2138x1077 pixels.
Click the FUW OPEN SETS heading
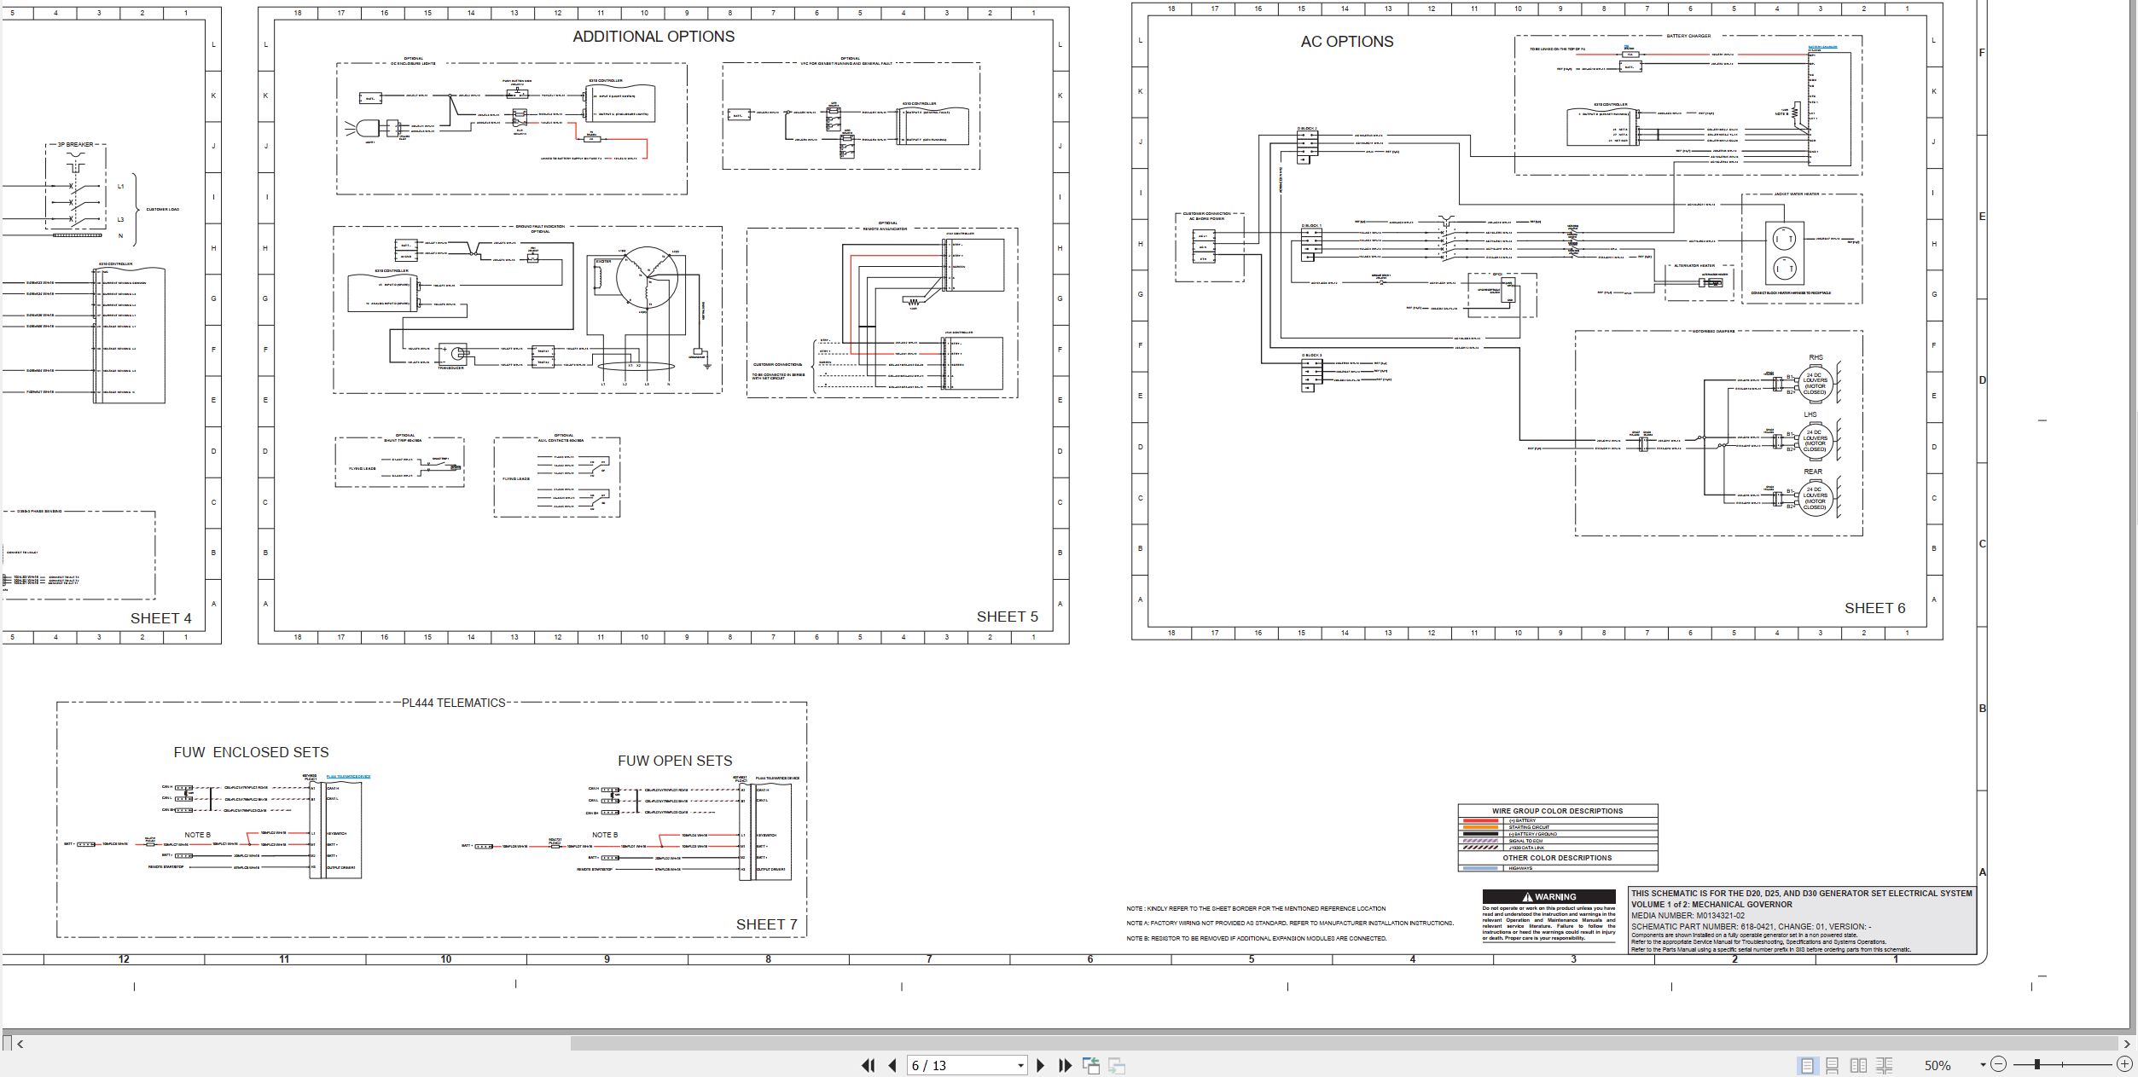click(675, 761)
